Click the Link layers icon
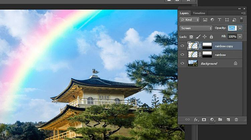Viewport: 251px width, 140px height. (x=187, y=119)
